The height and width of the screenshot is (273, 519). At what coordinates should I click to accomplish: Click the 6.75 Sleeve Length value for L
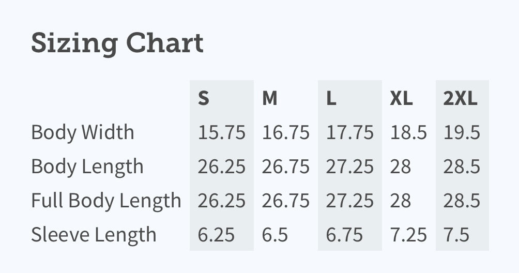(344, 235)
